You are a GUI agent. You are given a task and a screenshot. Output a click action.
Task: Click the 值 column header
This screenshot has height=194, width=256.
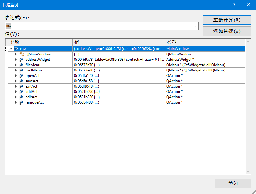[x=119, y=42]
